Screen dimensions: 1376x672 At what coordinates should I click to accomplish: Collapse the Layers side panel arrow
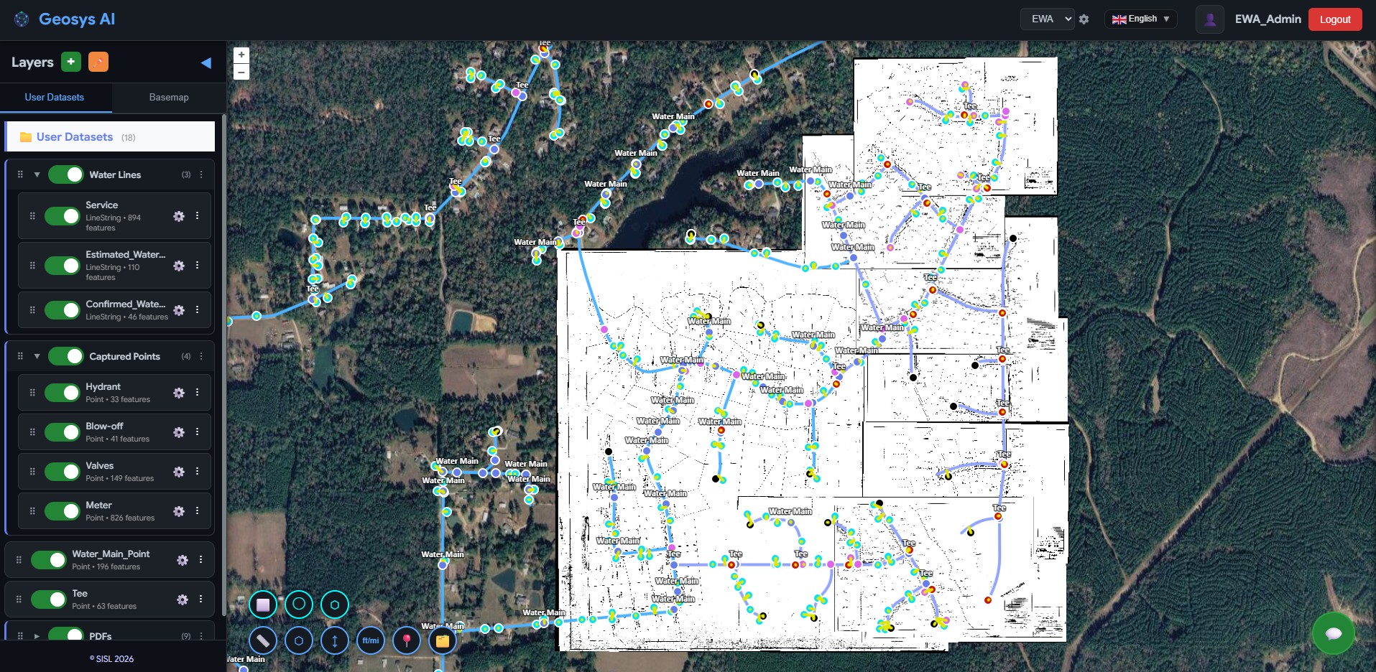tap(206, 62)
